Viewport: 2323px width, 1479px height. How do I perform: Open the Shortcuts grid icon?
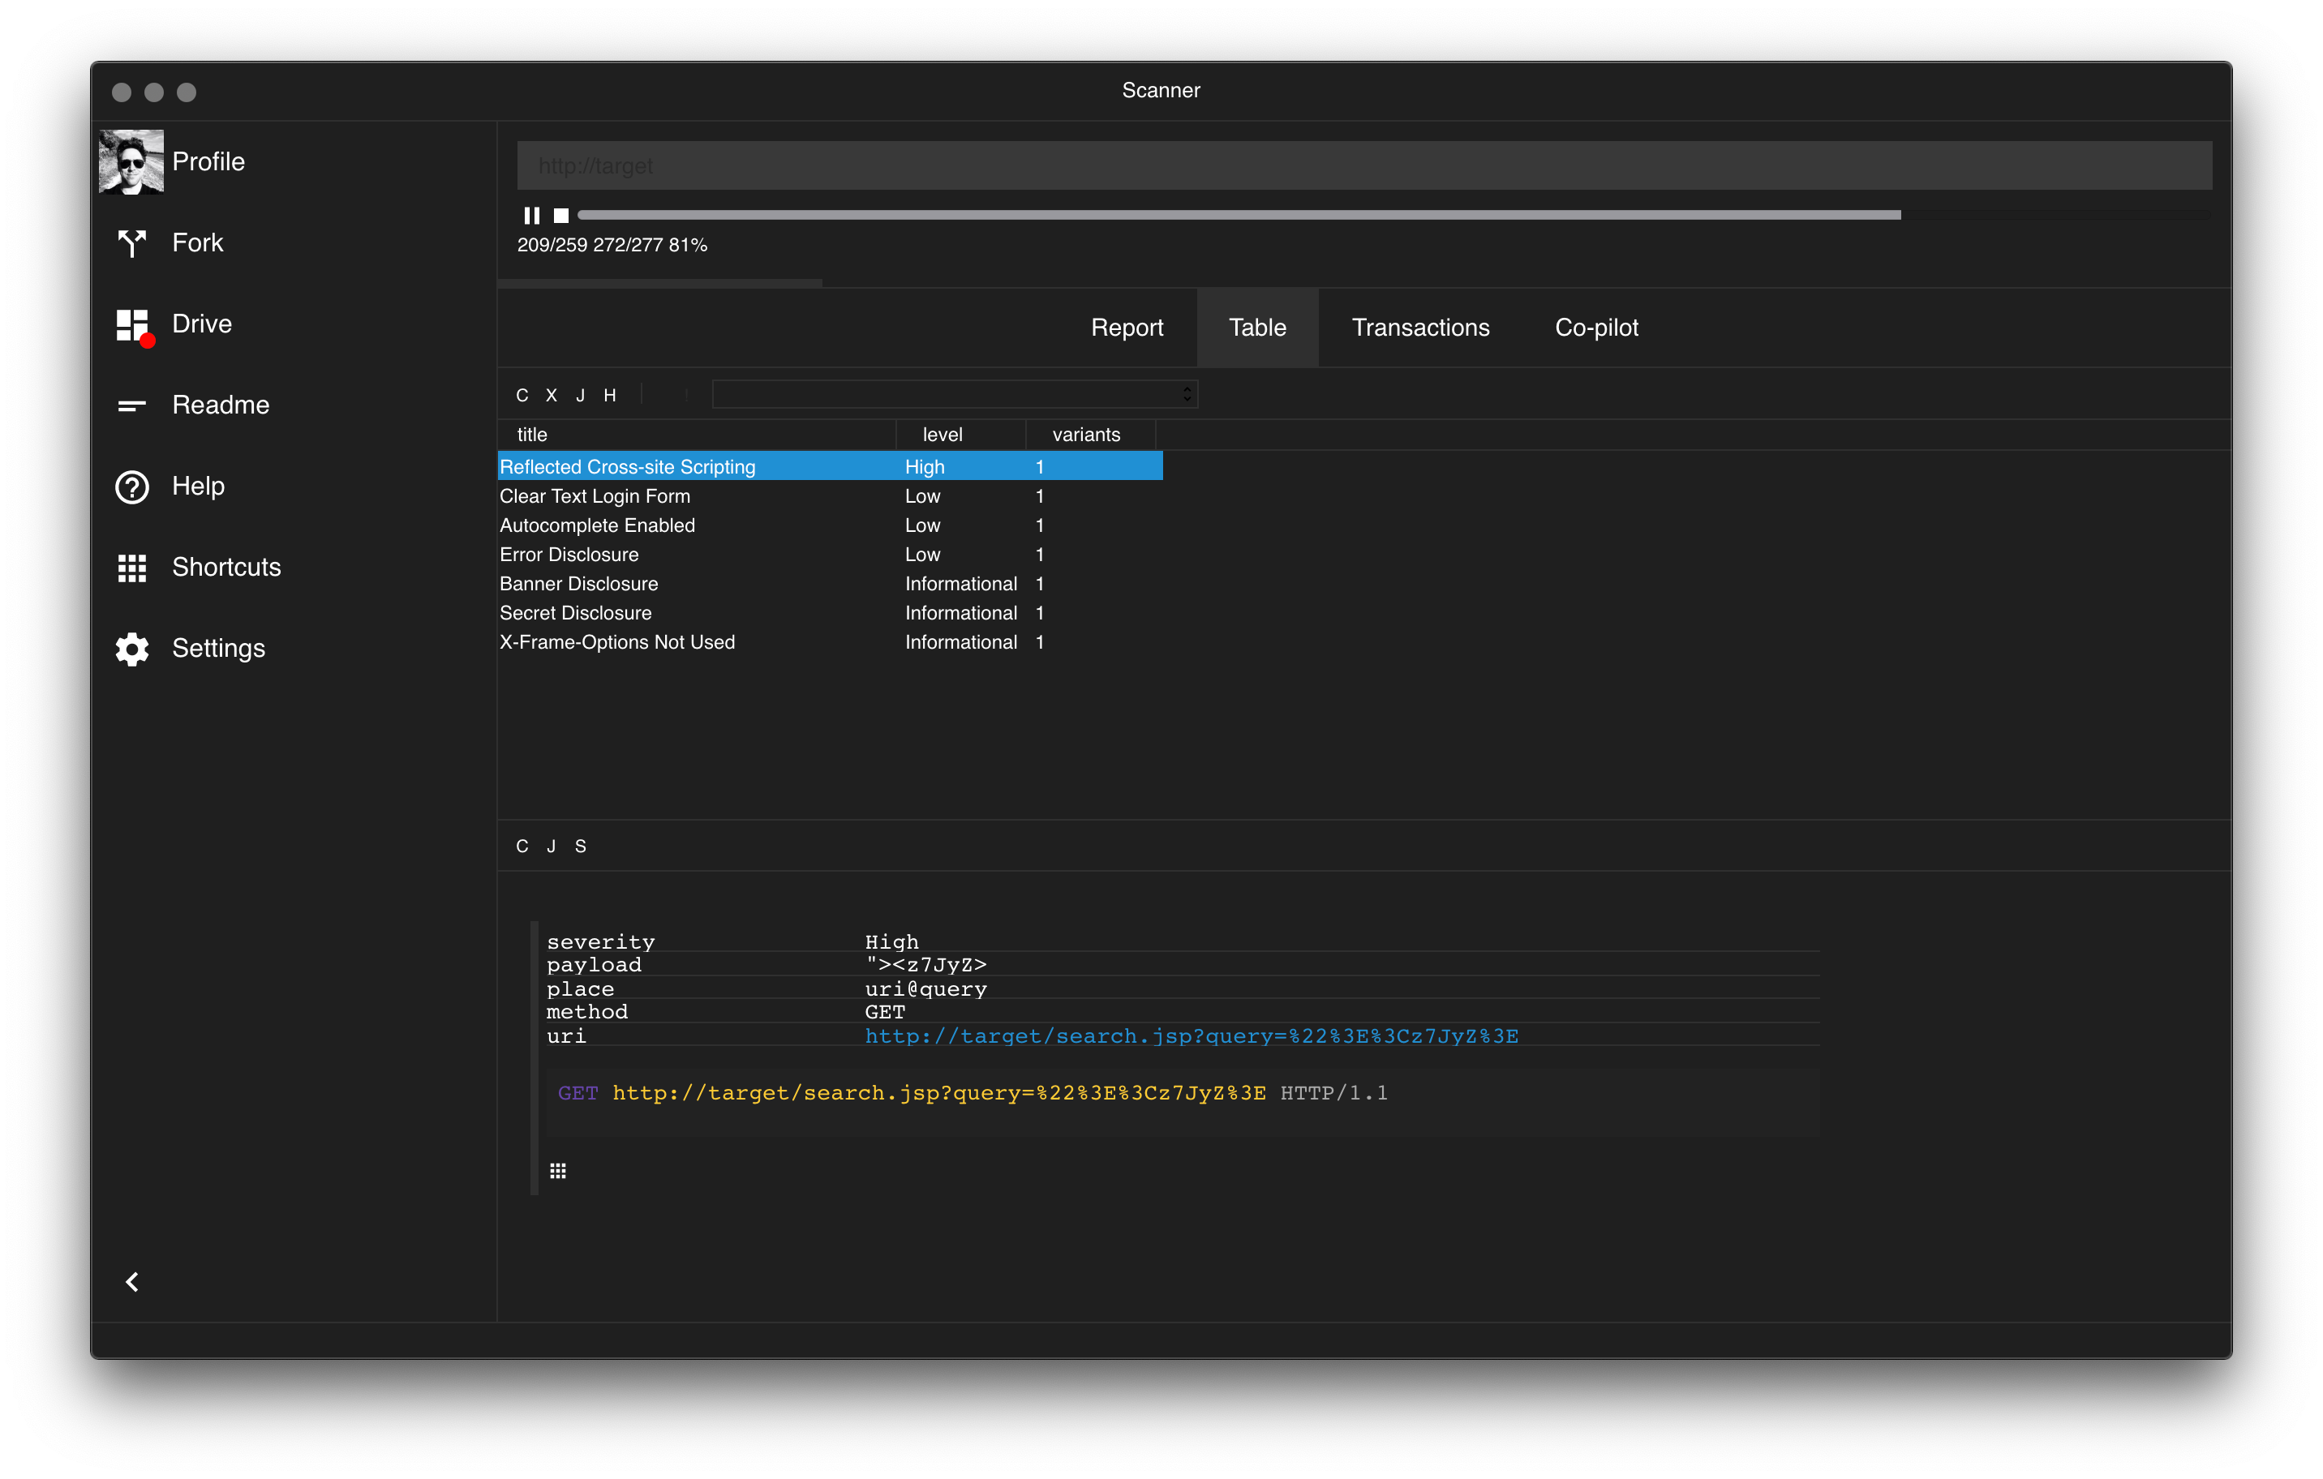pyautogui.click(x=132, y=568)
